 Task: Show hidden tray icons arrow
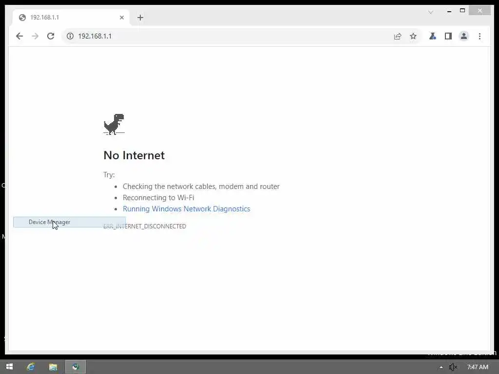[441, 367]
